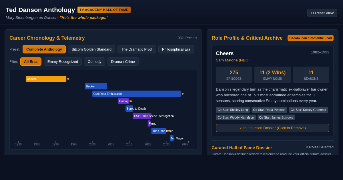Filter by Emmy Recognized roles
This screenshot has height=180, width=343.
click(x=63, y=61)
